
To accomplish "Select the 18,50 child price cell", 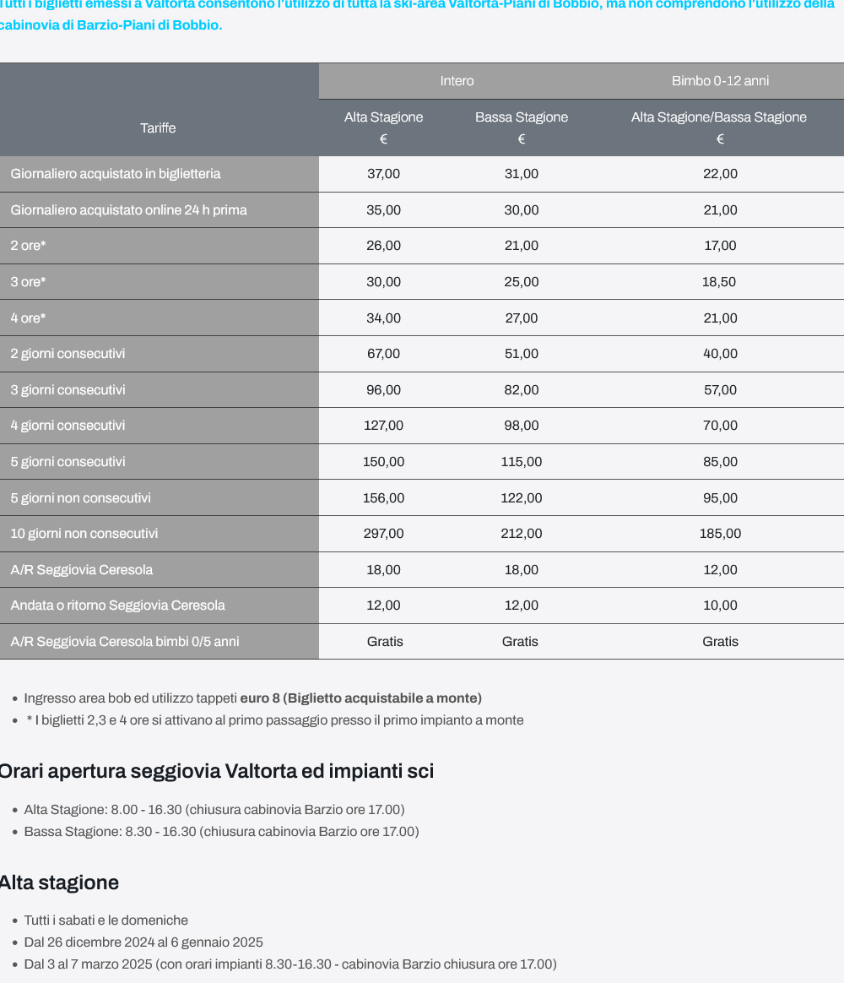I will click(719, 282).
